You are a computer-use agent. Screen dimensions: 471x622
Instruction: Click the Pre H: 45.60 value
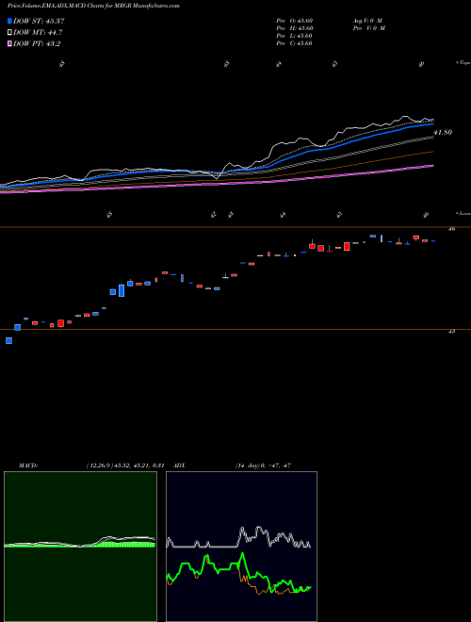click(x=295, y=28)
